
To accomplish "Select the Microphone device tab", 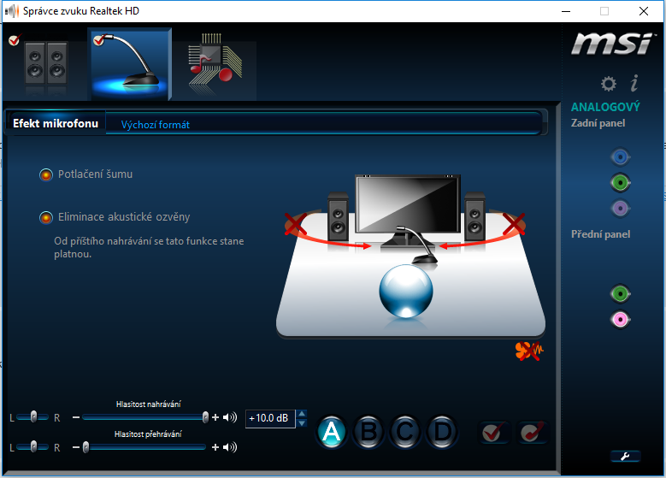I will point(130,64).
